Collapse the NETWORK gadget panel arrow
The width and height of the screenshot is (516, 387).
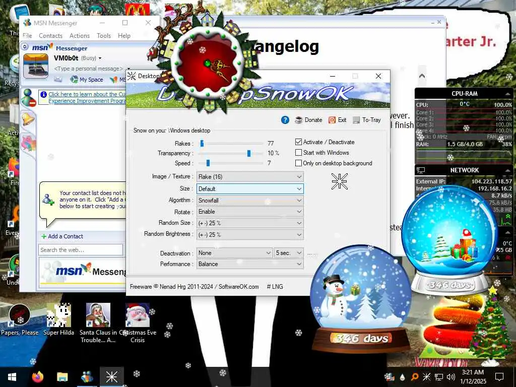(507, 170)
